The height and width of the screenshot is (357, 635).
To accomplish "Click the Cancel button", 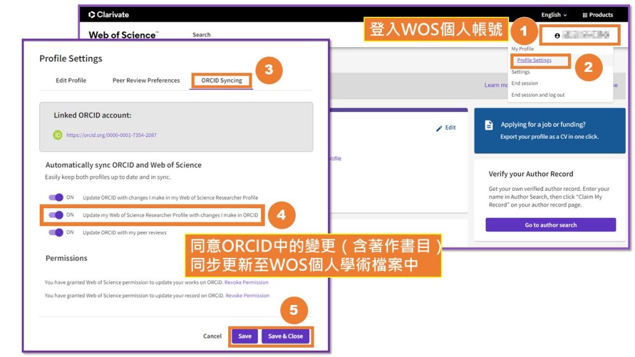I will [x=212, y=336].
